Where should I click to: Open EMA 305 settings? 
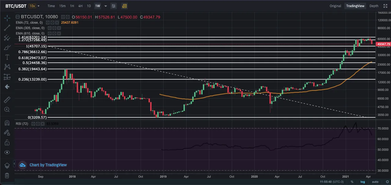pyautogui.click(x=54, y=28)
